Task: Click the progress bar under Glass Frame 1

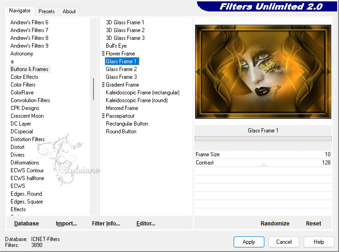Action: pyautogui.click(x=263, y=138)
